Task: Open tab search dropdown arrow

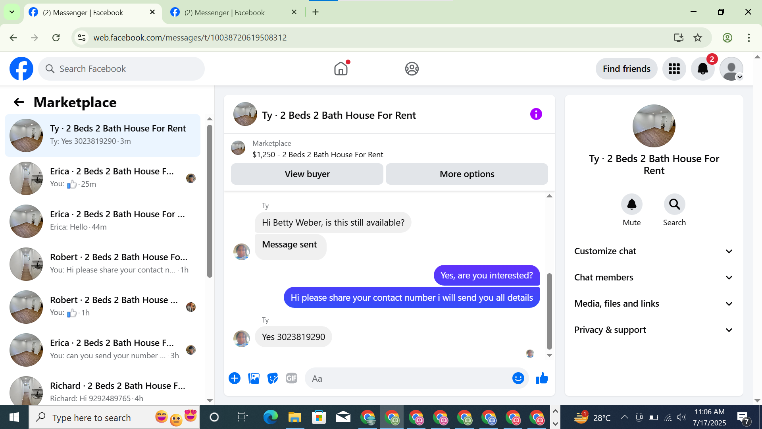Action: click(x=12, y=12)
